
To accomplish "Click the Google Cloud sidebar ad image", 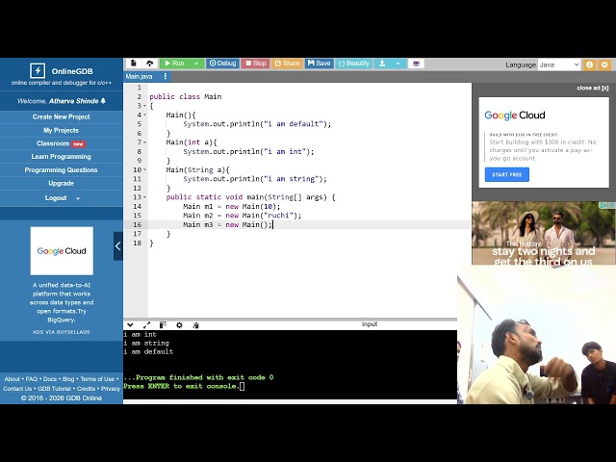I will [x=62, y=250].
